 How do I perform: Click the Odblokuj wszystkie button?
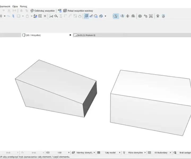point(42,11)
